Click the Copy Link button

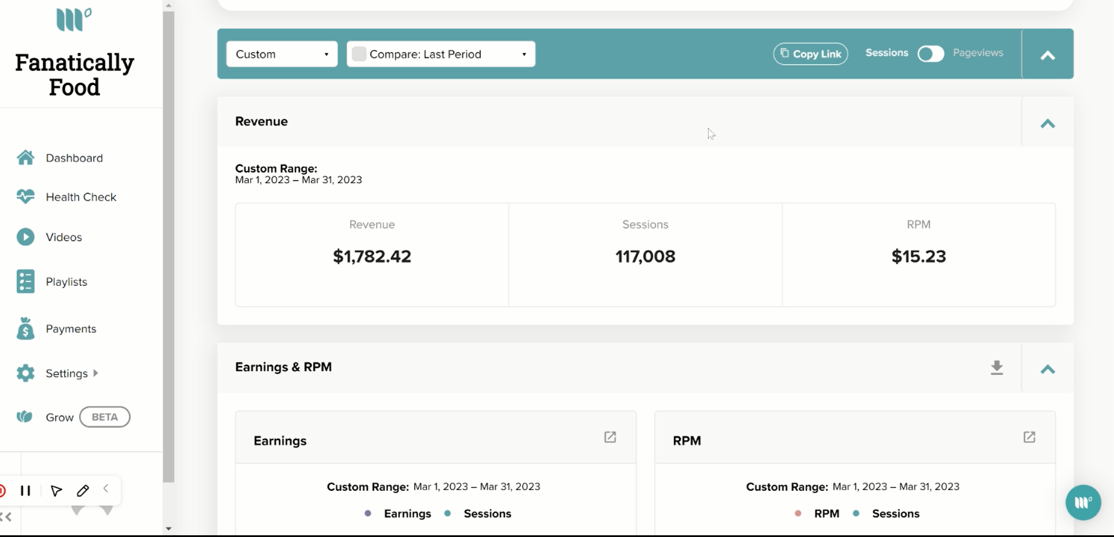click(x=810, y=54)
